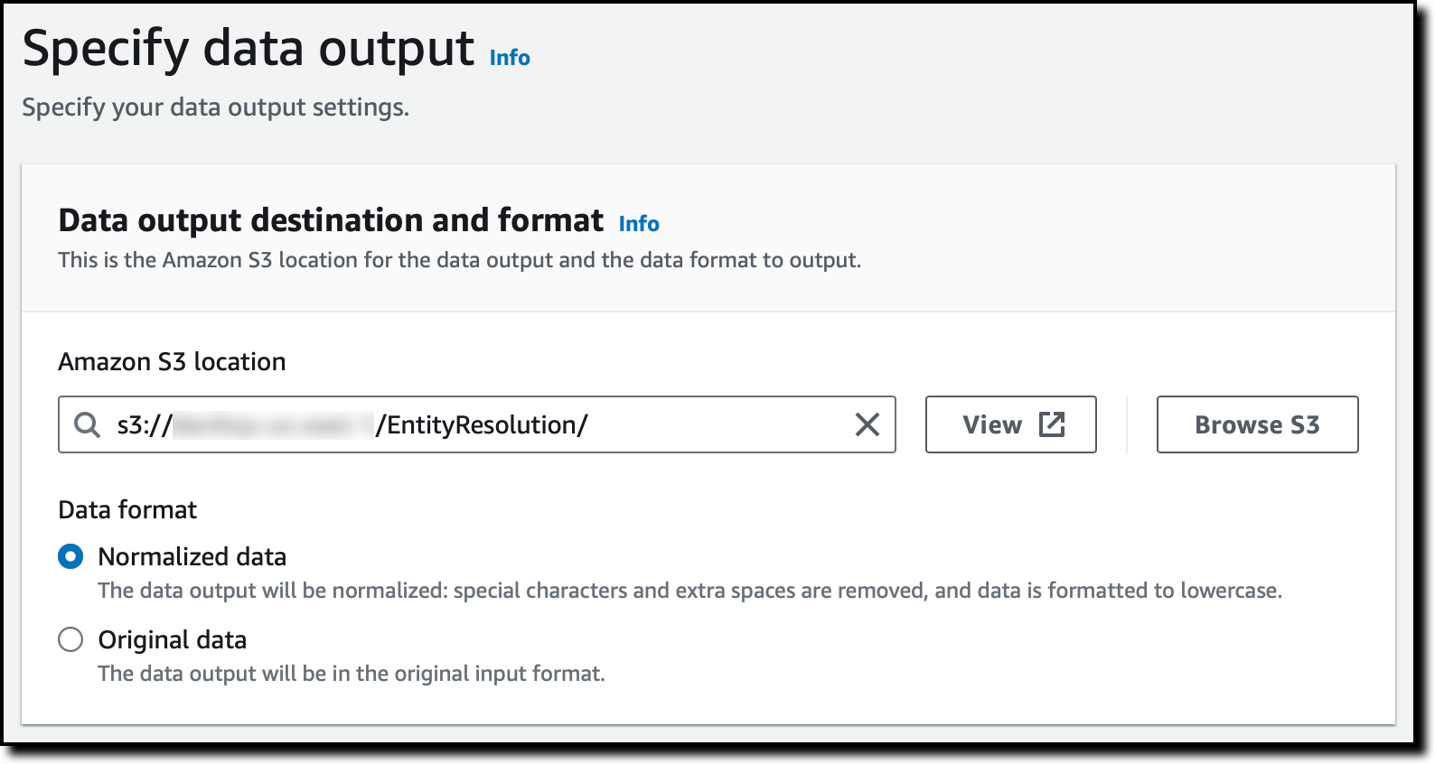Click the normalized data description text
Viewport: 1435px width, 764px height.
pyautogui.click(x=689, y=591)
